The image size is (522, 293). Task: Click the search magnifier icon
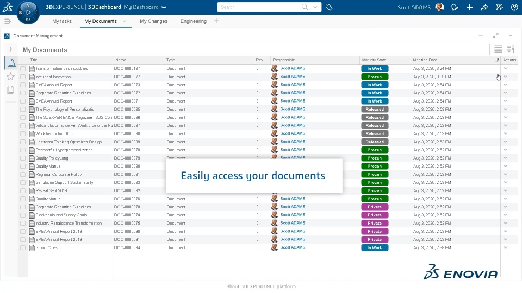pos(304,7)
